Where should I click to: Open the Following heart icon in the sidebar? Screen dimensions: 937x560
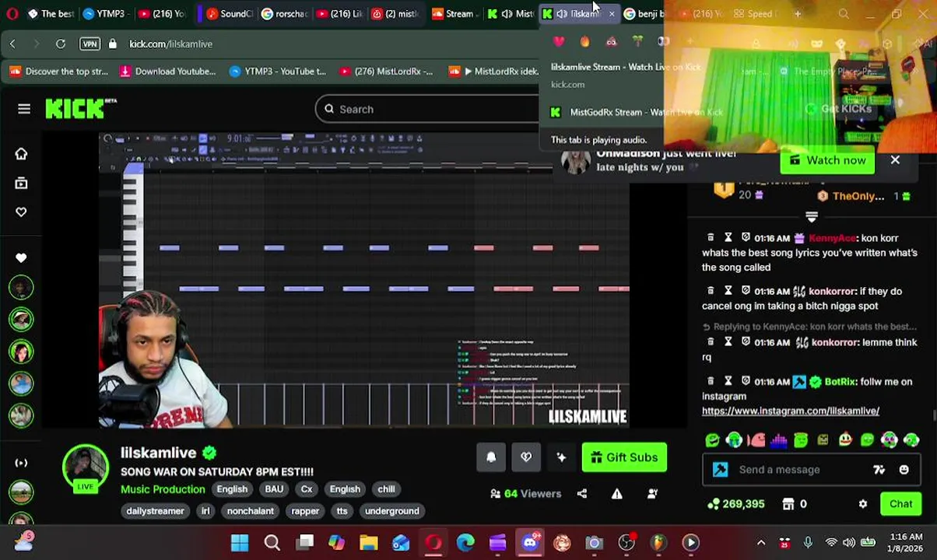[21, 212]
